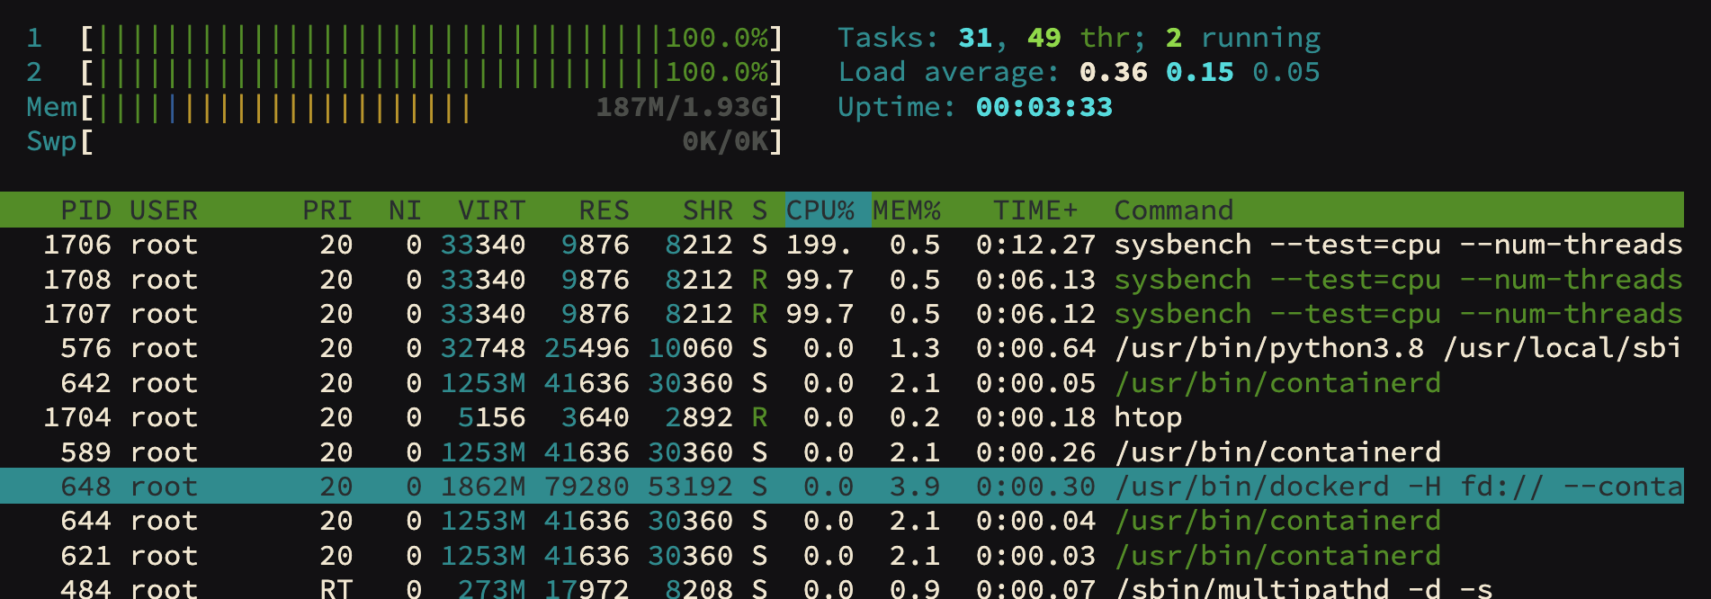The width and height of the screenshot is (1711, 599).
Task: Sort by the USER column header
Action: click(164, 210)
